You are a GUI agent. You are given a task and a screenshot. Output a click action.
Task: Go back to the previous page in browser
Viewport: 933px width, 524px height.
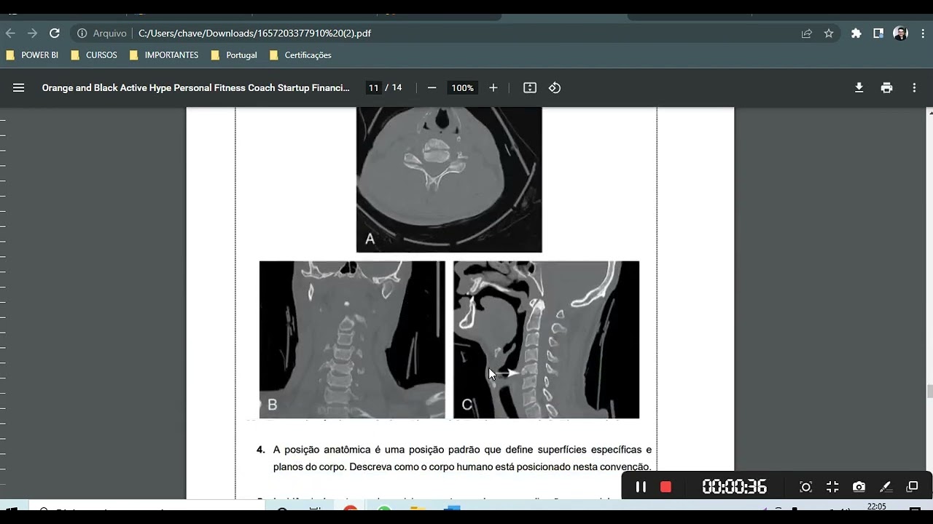[x=10, y=33]
